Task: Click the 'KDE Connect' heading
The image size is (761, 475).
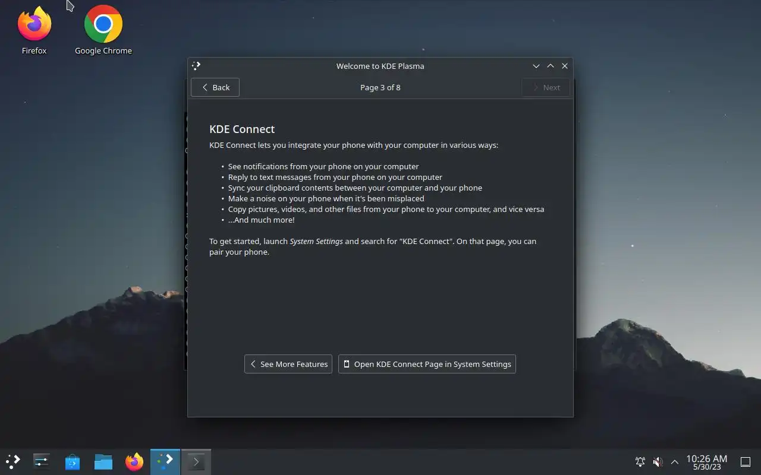Action: 242,129
